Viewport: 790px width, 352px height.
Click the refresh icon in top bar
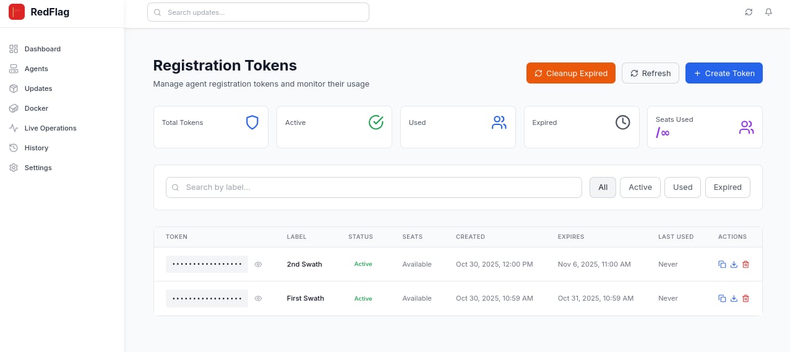[749, 12]
